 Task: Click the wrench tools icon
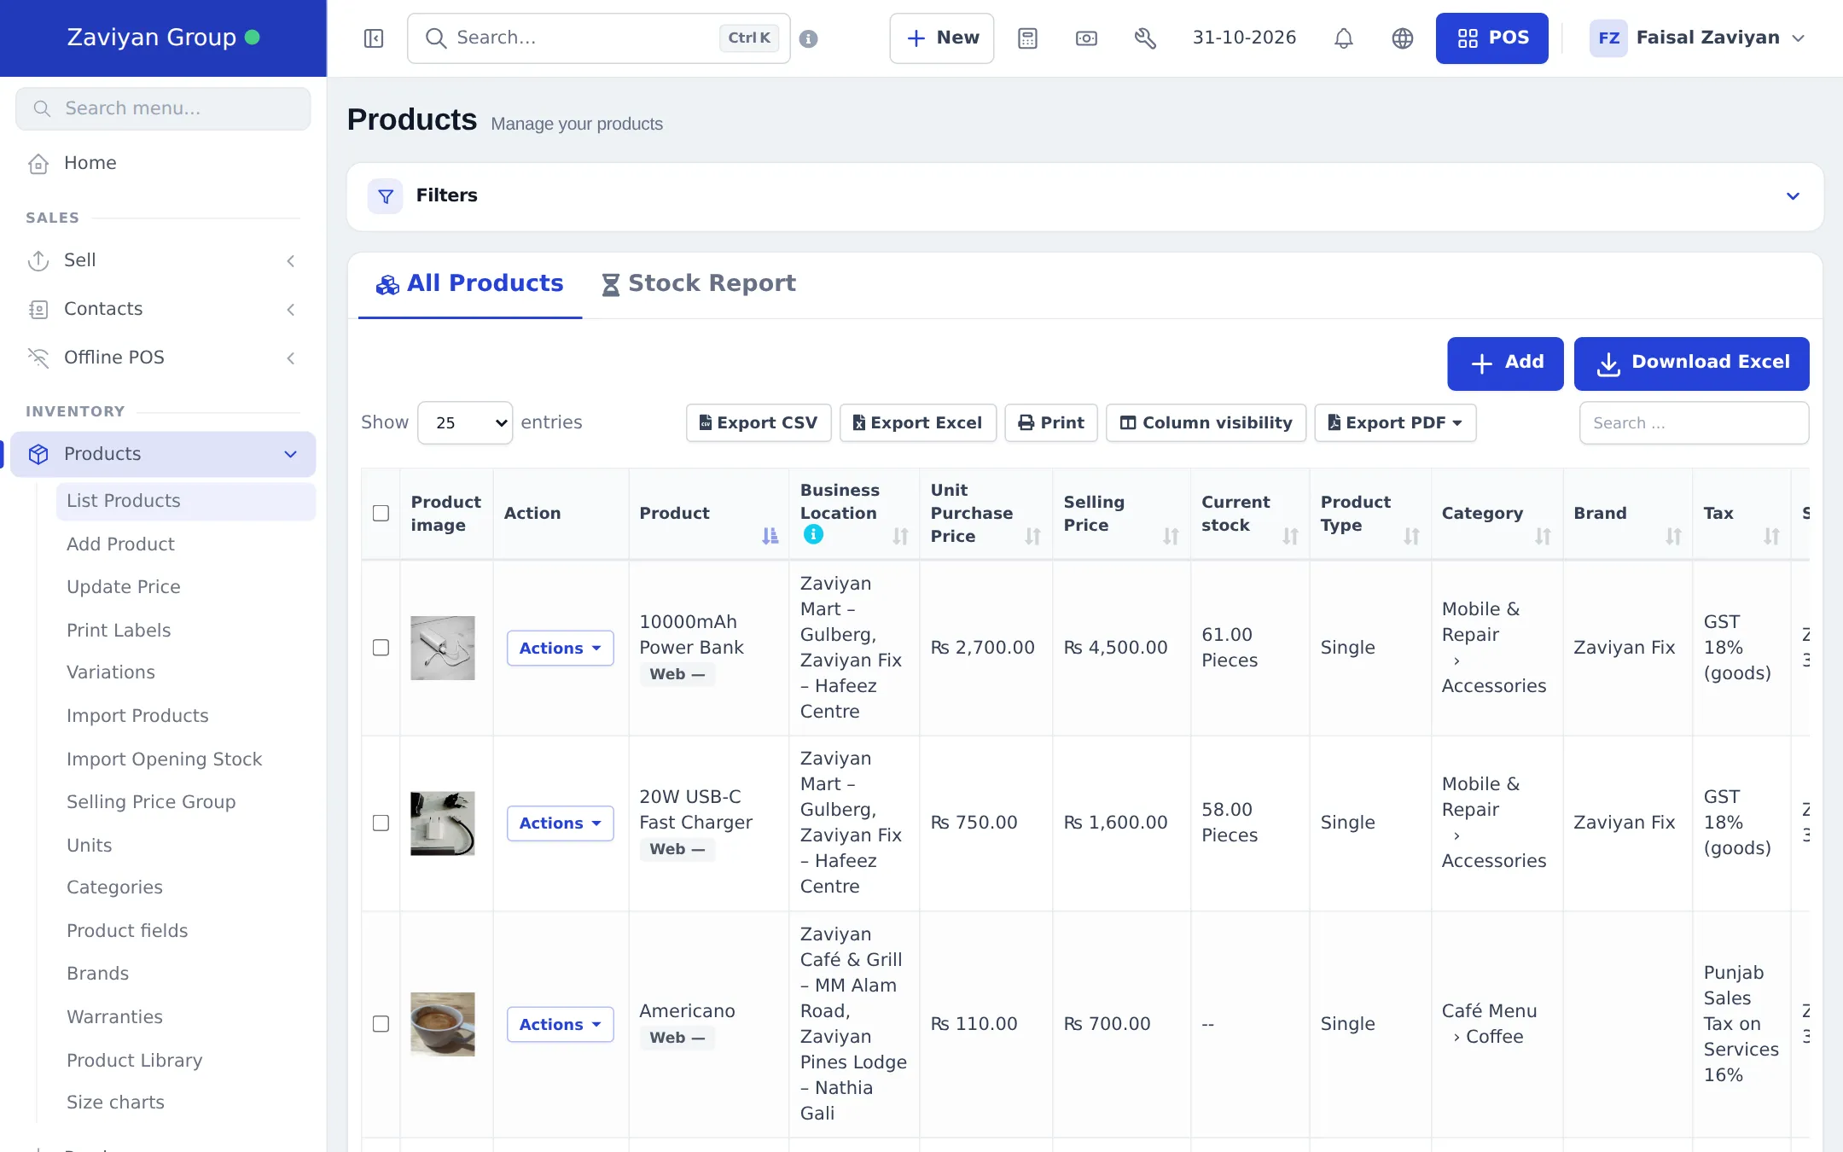1145,38
